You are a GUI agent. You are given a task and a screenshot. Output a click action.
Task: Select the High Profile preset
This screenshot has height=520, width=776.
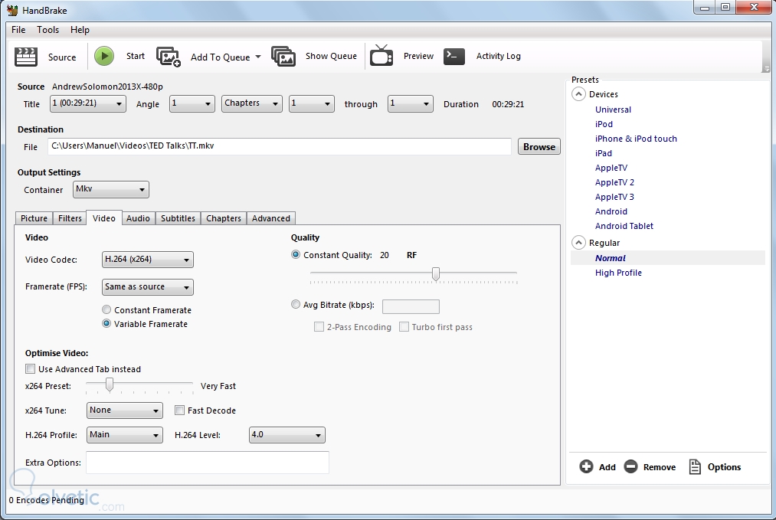click(x=618, y=273)
